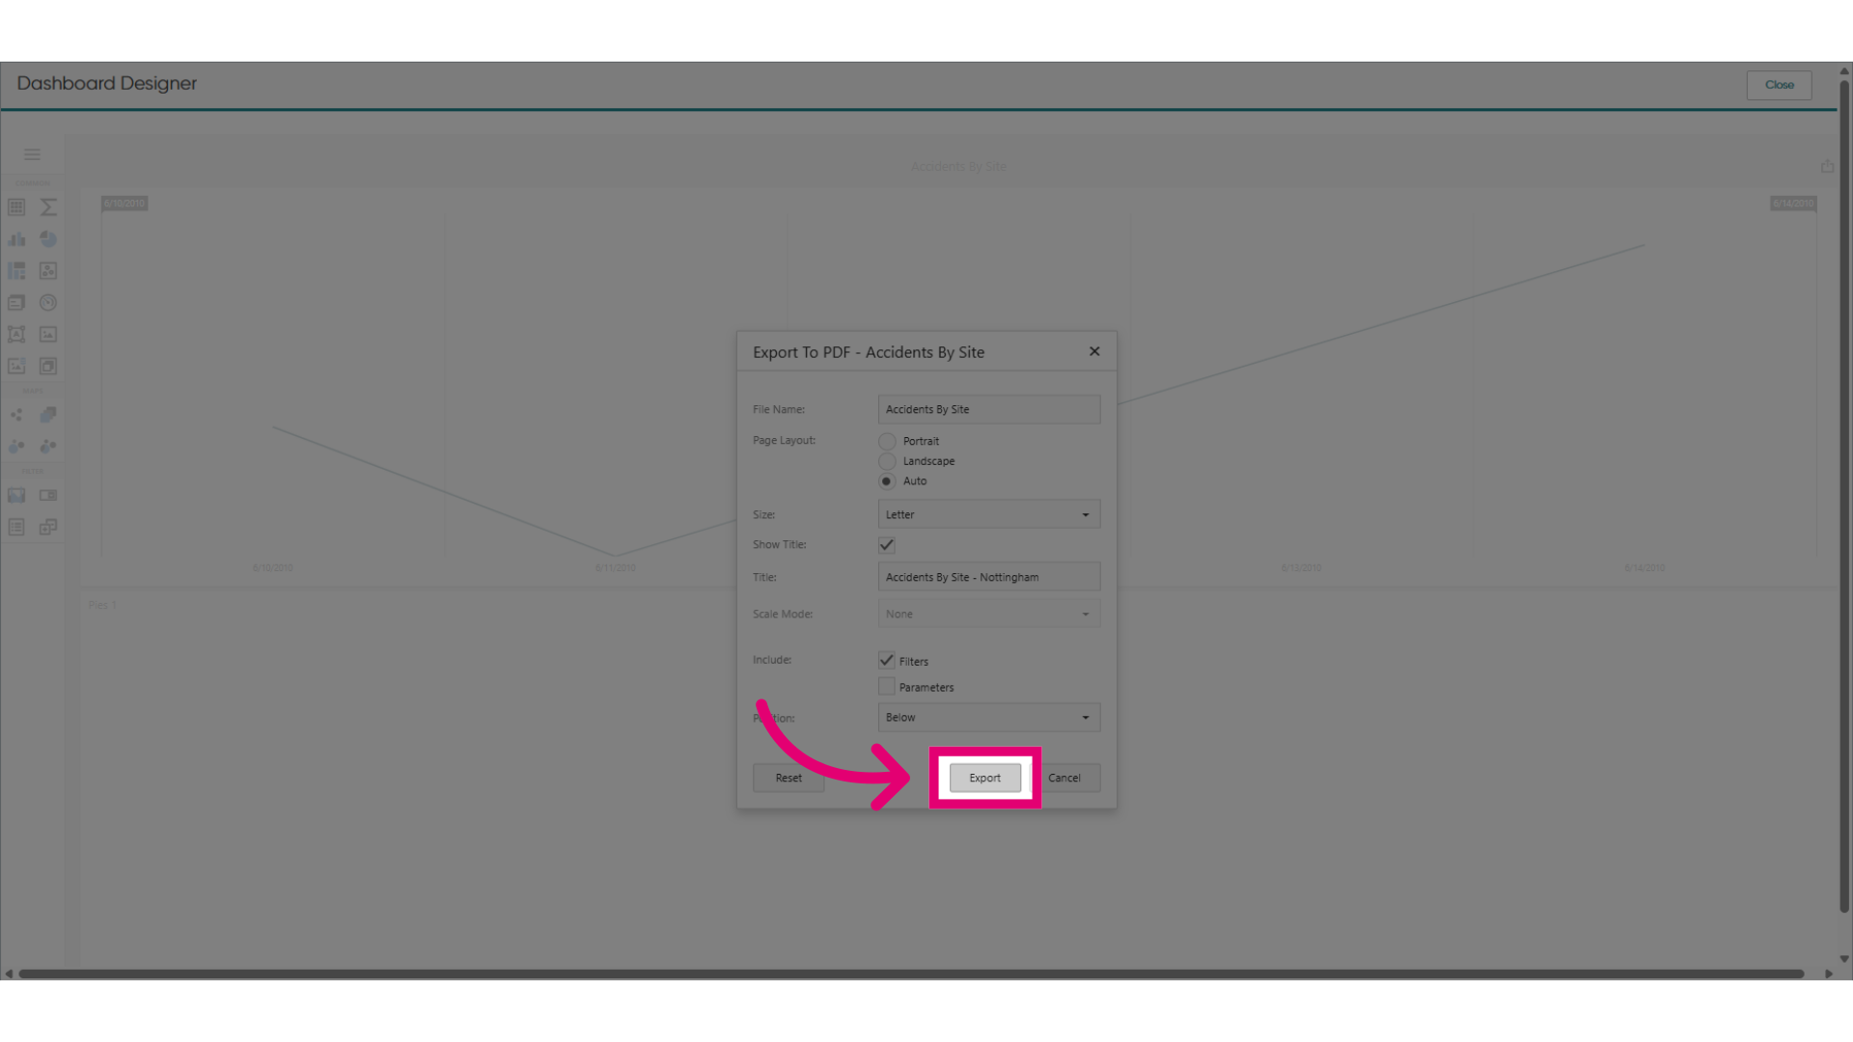Select the Chart bar-graph toolbox icon
Viewport: 1853px width, 1042px height.
pos(16,239)
